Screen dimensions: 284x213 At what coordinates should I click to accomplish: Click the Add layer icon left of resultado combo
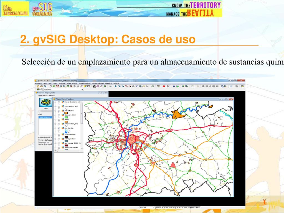tap(38, 89)
